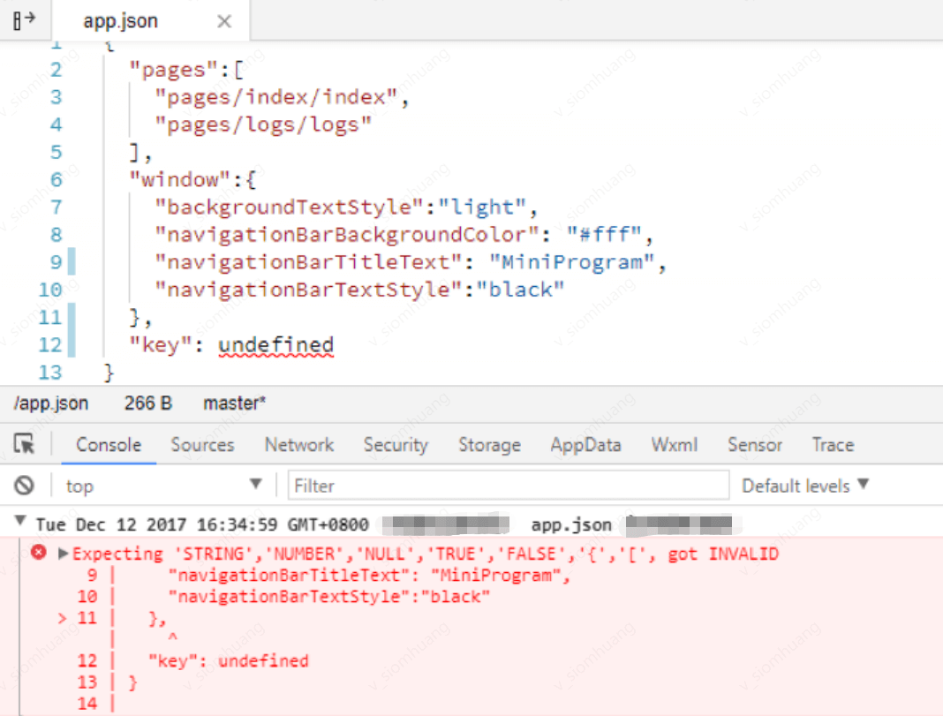The height and width of the screenshot is (716, 943).
Task: Open the Storage tab
Action: coord(489,445)
